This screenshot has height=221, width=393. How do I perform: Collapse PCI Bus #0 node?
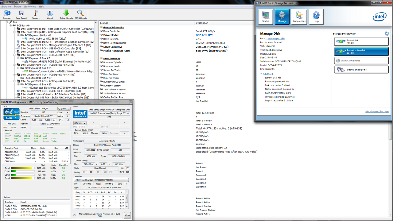10,25
